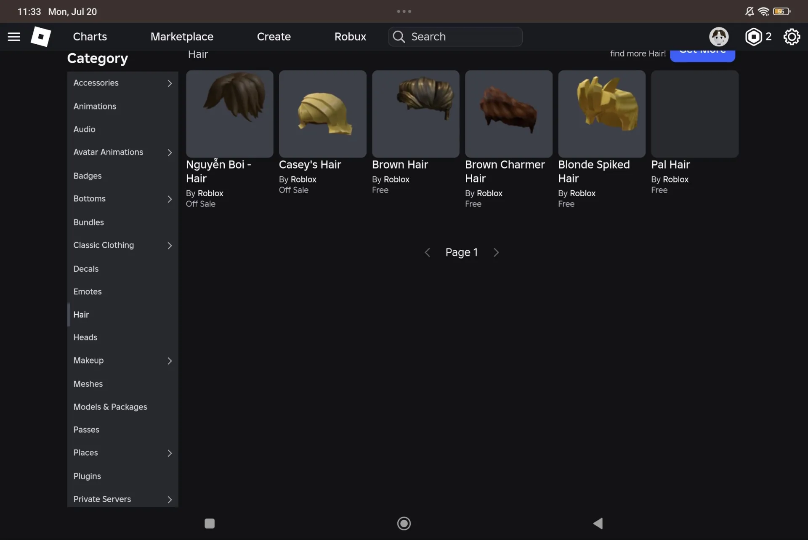Expand the Bottoms category chevron
This screenshot has height=540, width=808.
[170, 199]
